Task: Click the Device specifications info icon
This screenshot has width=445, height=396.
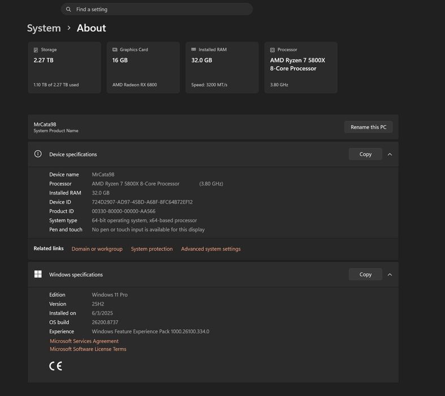Action: click(38, 154)
